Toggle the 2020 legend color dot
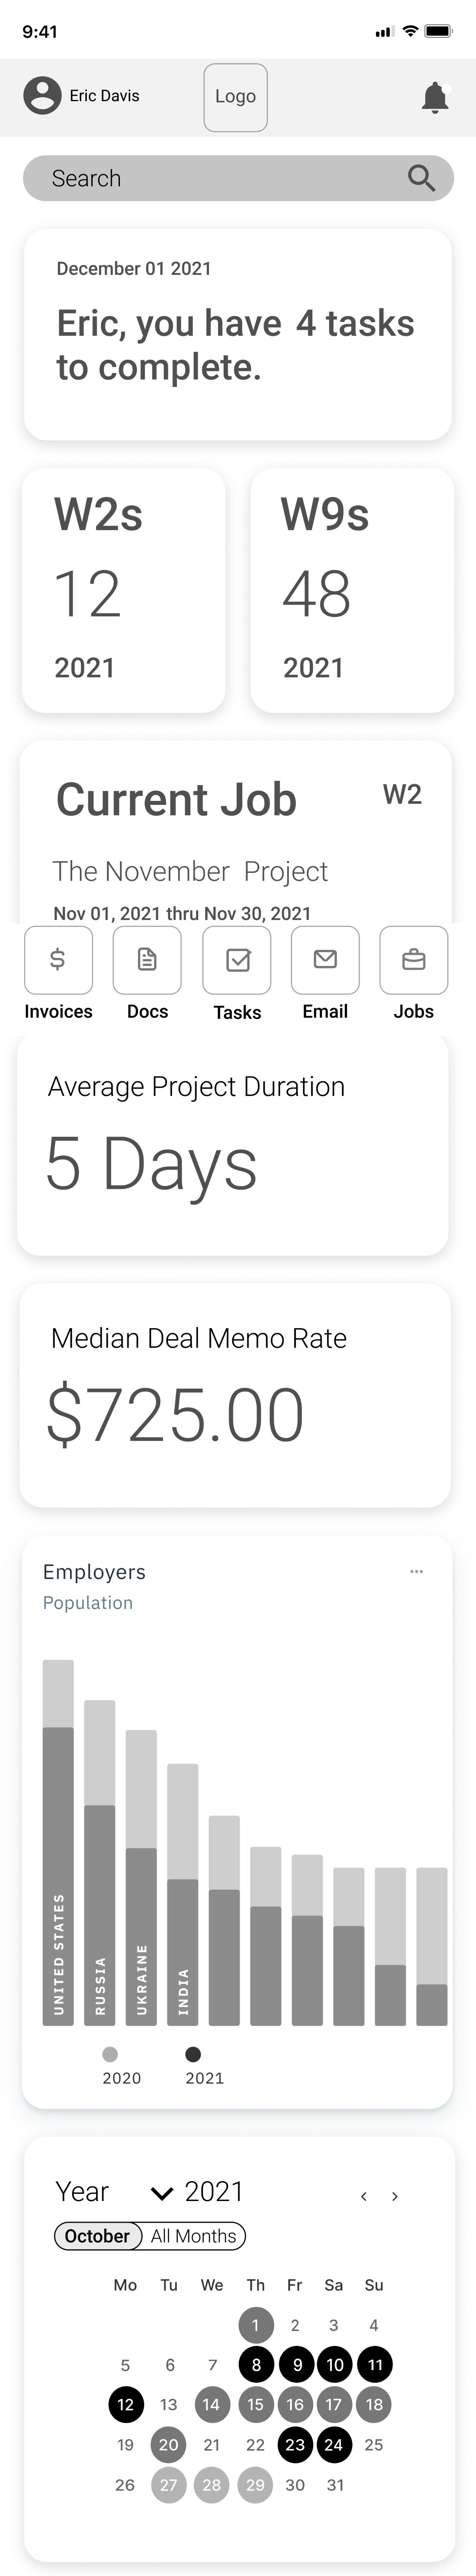The image size is (476, 2576). point(110,2054)
